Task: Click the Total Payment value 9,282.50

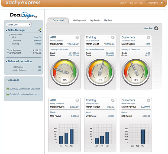Action: [37, 50]
